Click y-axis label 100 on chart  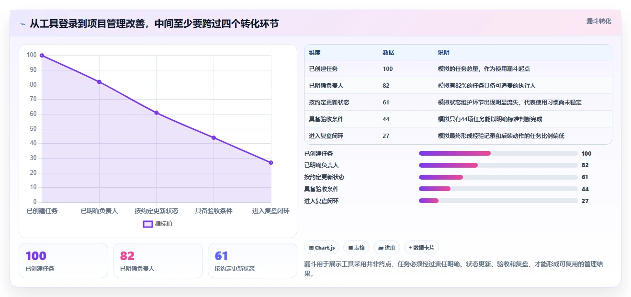pos(32,55)
